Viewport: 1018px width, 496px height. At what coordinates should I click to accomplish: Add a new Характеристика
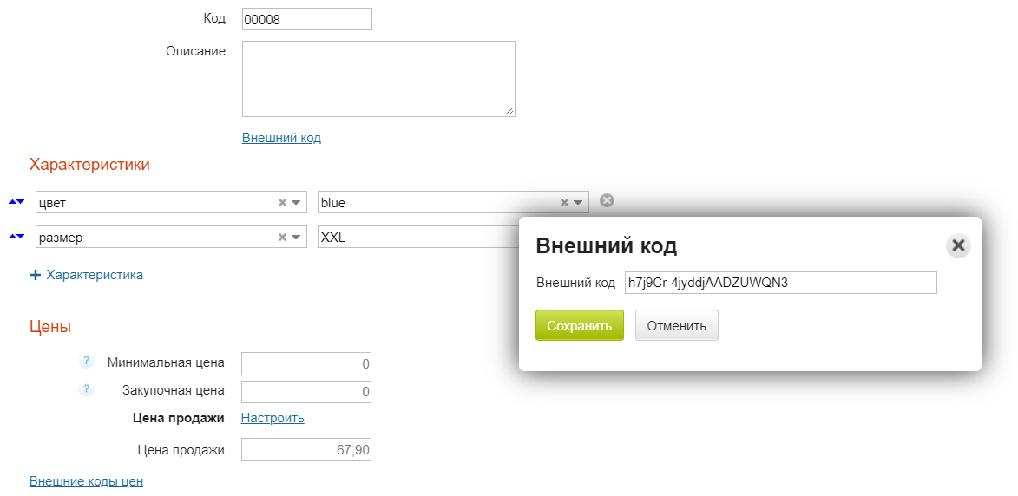[87, 275]
